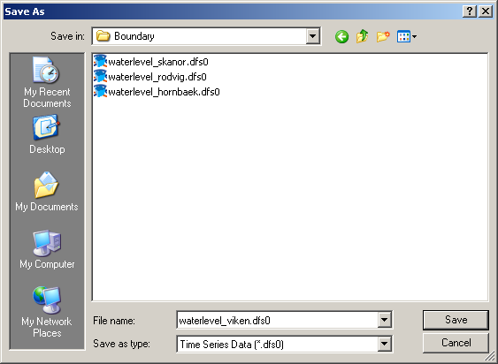Go back using the green Back arrow
Screen dimensions: 498x364
(341, 37)
